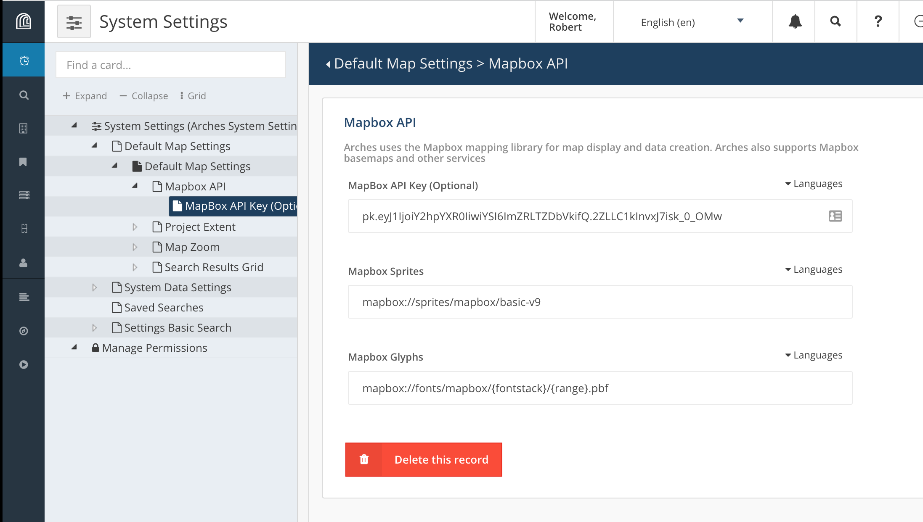Open search from the top bar magnifier
Screen dimensions: 923x522
click(835, 21)
